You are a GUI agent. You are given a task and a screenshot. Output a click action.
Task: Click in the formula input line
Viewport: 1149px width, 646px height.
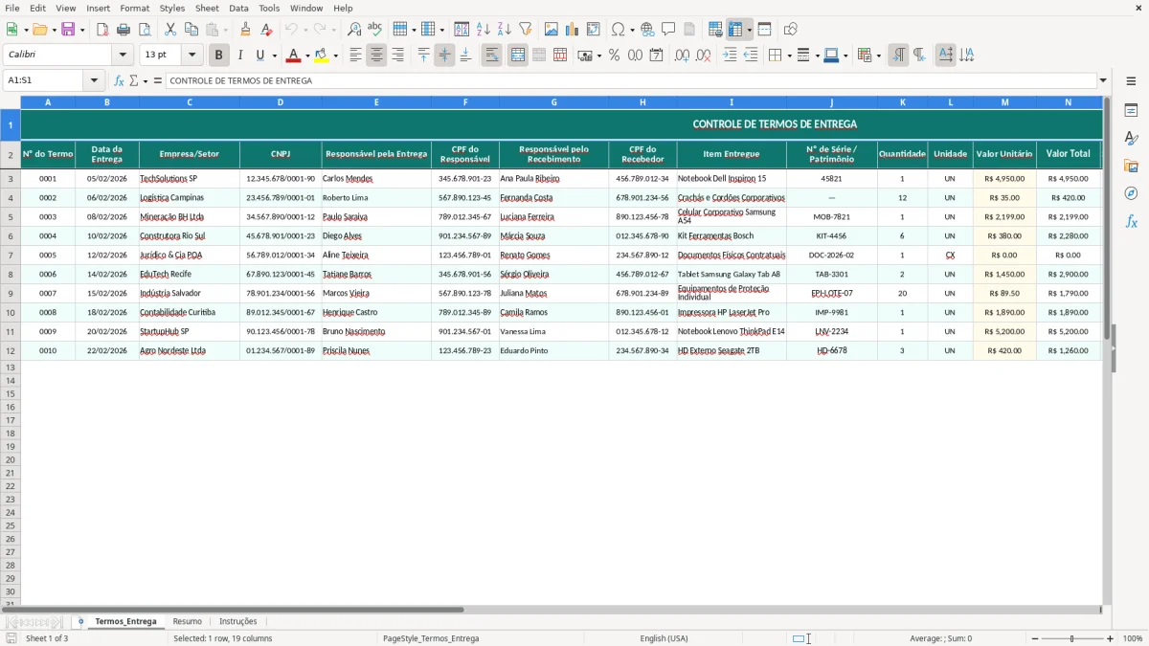[x=631, y=80]
